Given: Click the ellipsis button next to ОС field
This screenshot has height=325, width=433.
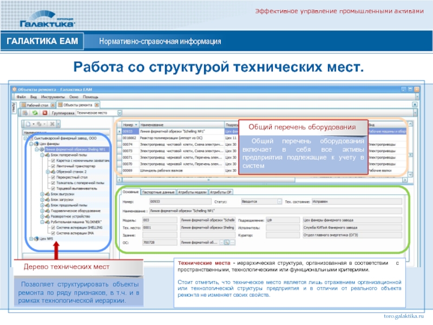Looking at the screenshot, I should [x=233, y=242].
